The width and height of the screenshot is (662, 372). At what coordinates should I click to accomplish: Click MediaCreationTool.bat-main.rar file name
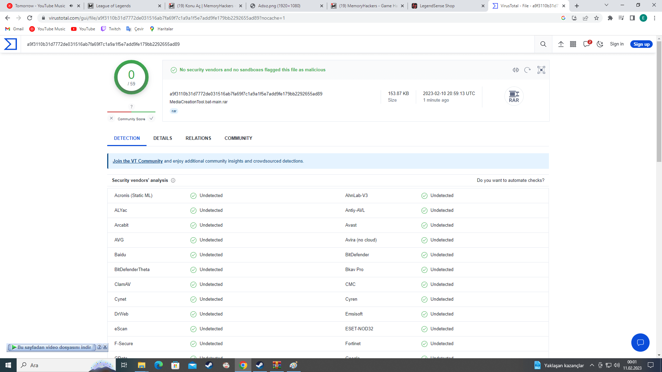click(x=199, y=102)
